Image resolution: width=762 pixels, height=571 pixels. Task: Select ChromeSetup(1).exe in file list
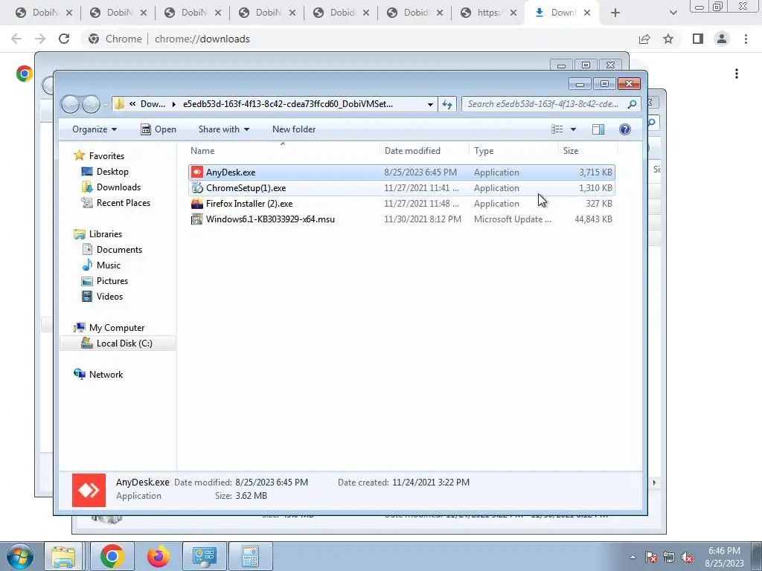401,188
